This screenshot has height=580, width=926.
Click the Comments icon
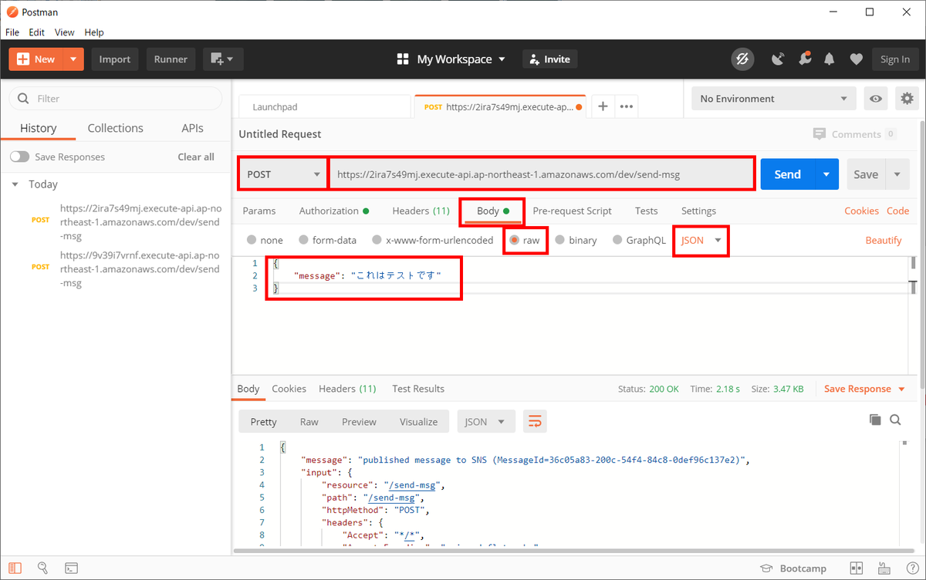(x=820, y=134)
